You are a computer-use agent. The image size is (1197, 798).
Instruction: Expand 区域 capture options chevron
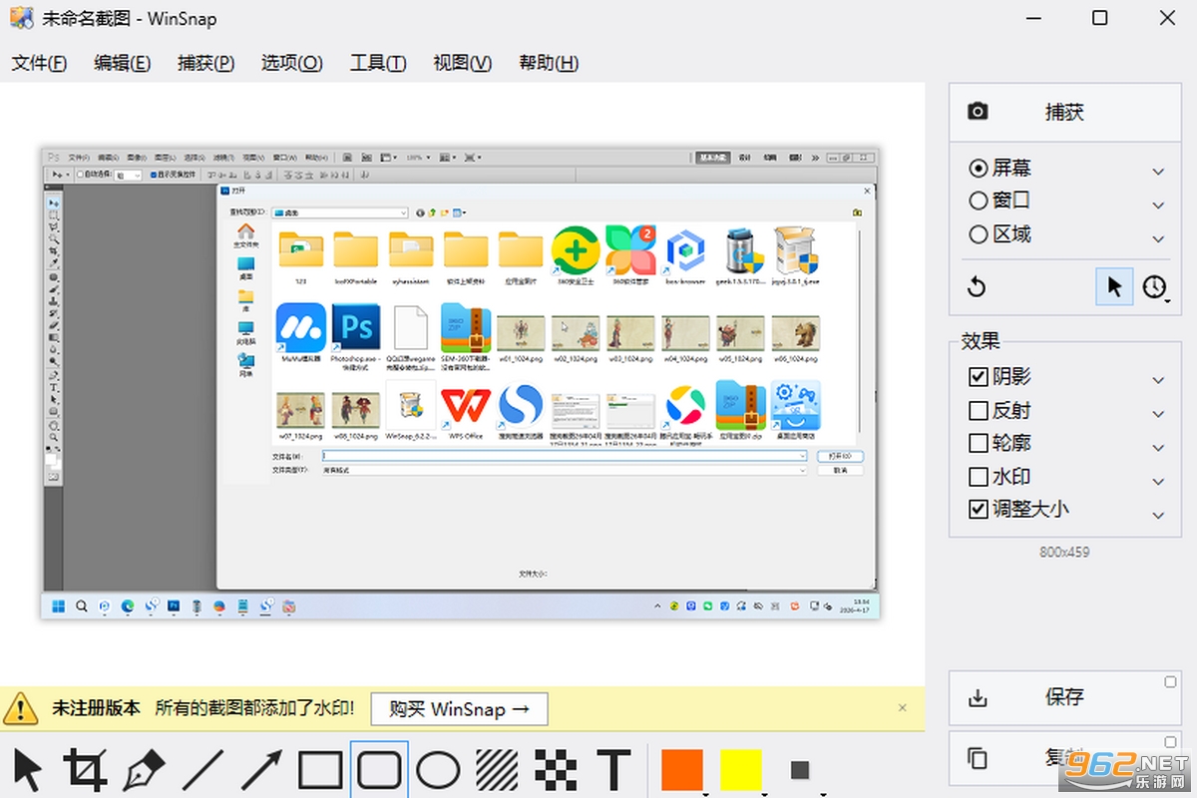[1158, 238]
